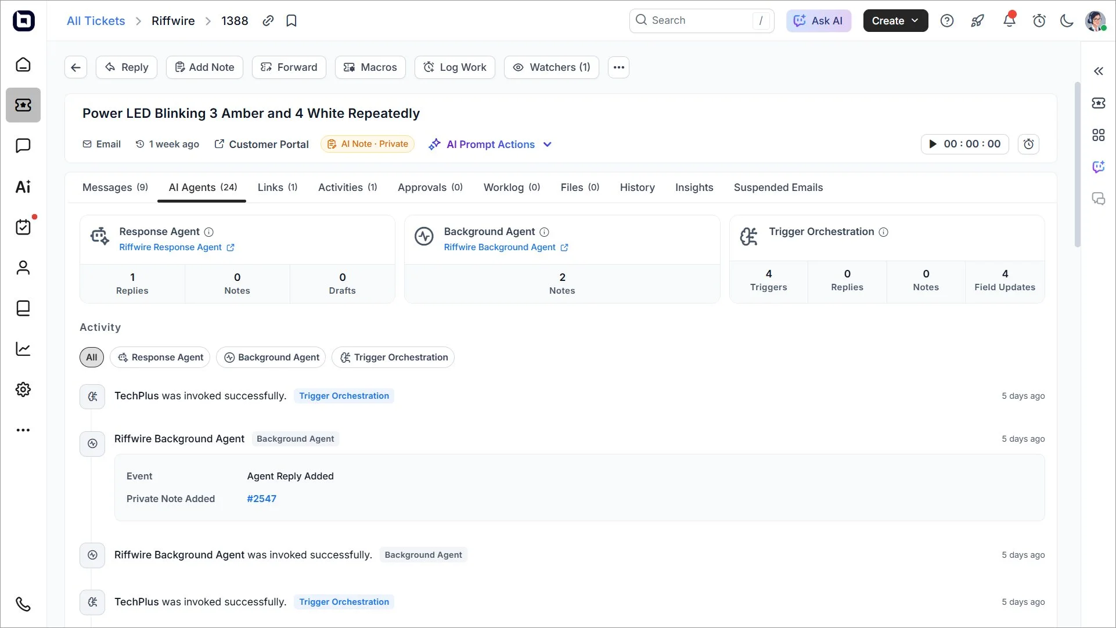Filter activity by Trigger Orchestration

click(x=393, y=357)
